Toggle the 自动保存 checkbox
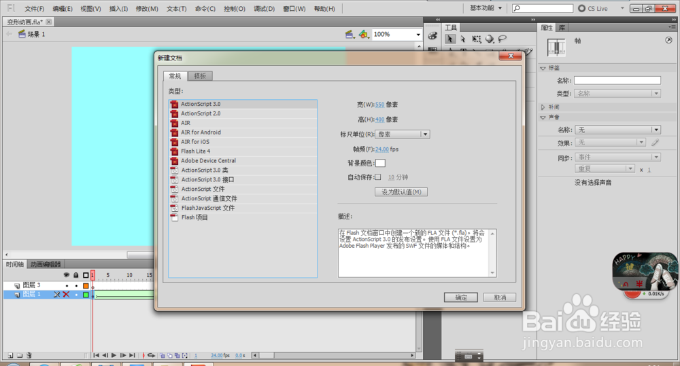The width and height of the screenshot is (680, 366). 377,177
